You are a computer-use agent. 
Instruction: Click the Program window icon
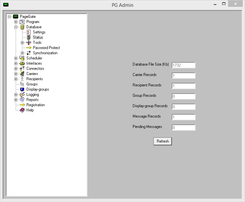(22, 22)
